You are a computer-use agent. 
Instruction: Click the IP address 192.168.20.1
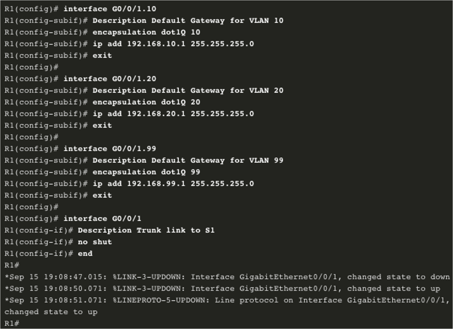tap(156, 114)
